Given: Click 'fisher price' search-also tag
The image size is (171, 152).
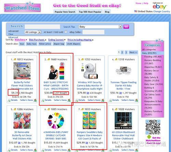Looking at the screenshot, I should (x=45, y=44).
